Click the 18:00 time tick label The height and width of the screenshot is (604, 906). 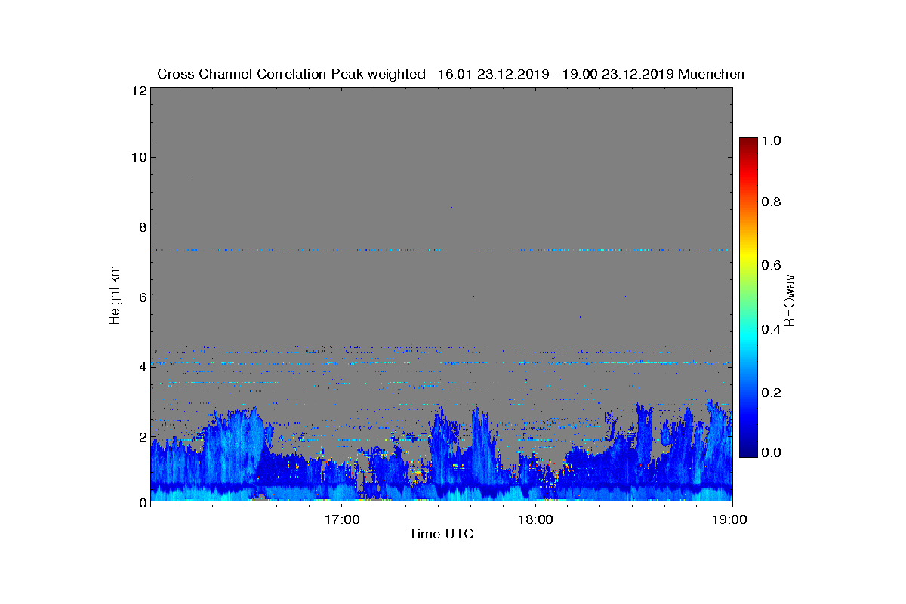click(x=536, y=520)
